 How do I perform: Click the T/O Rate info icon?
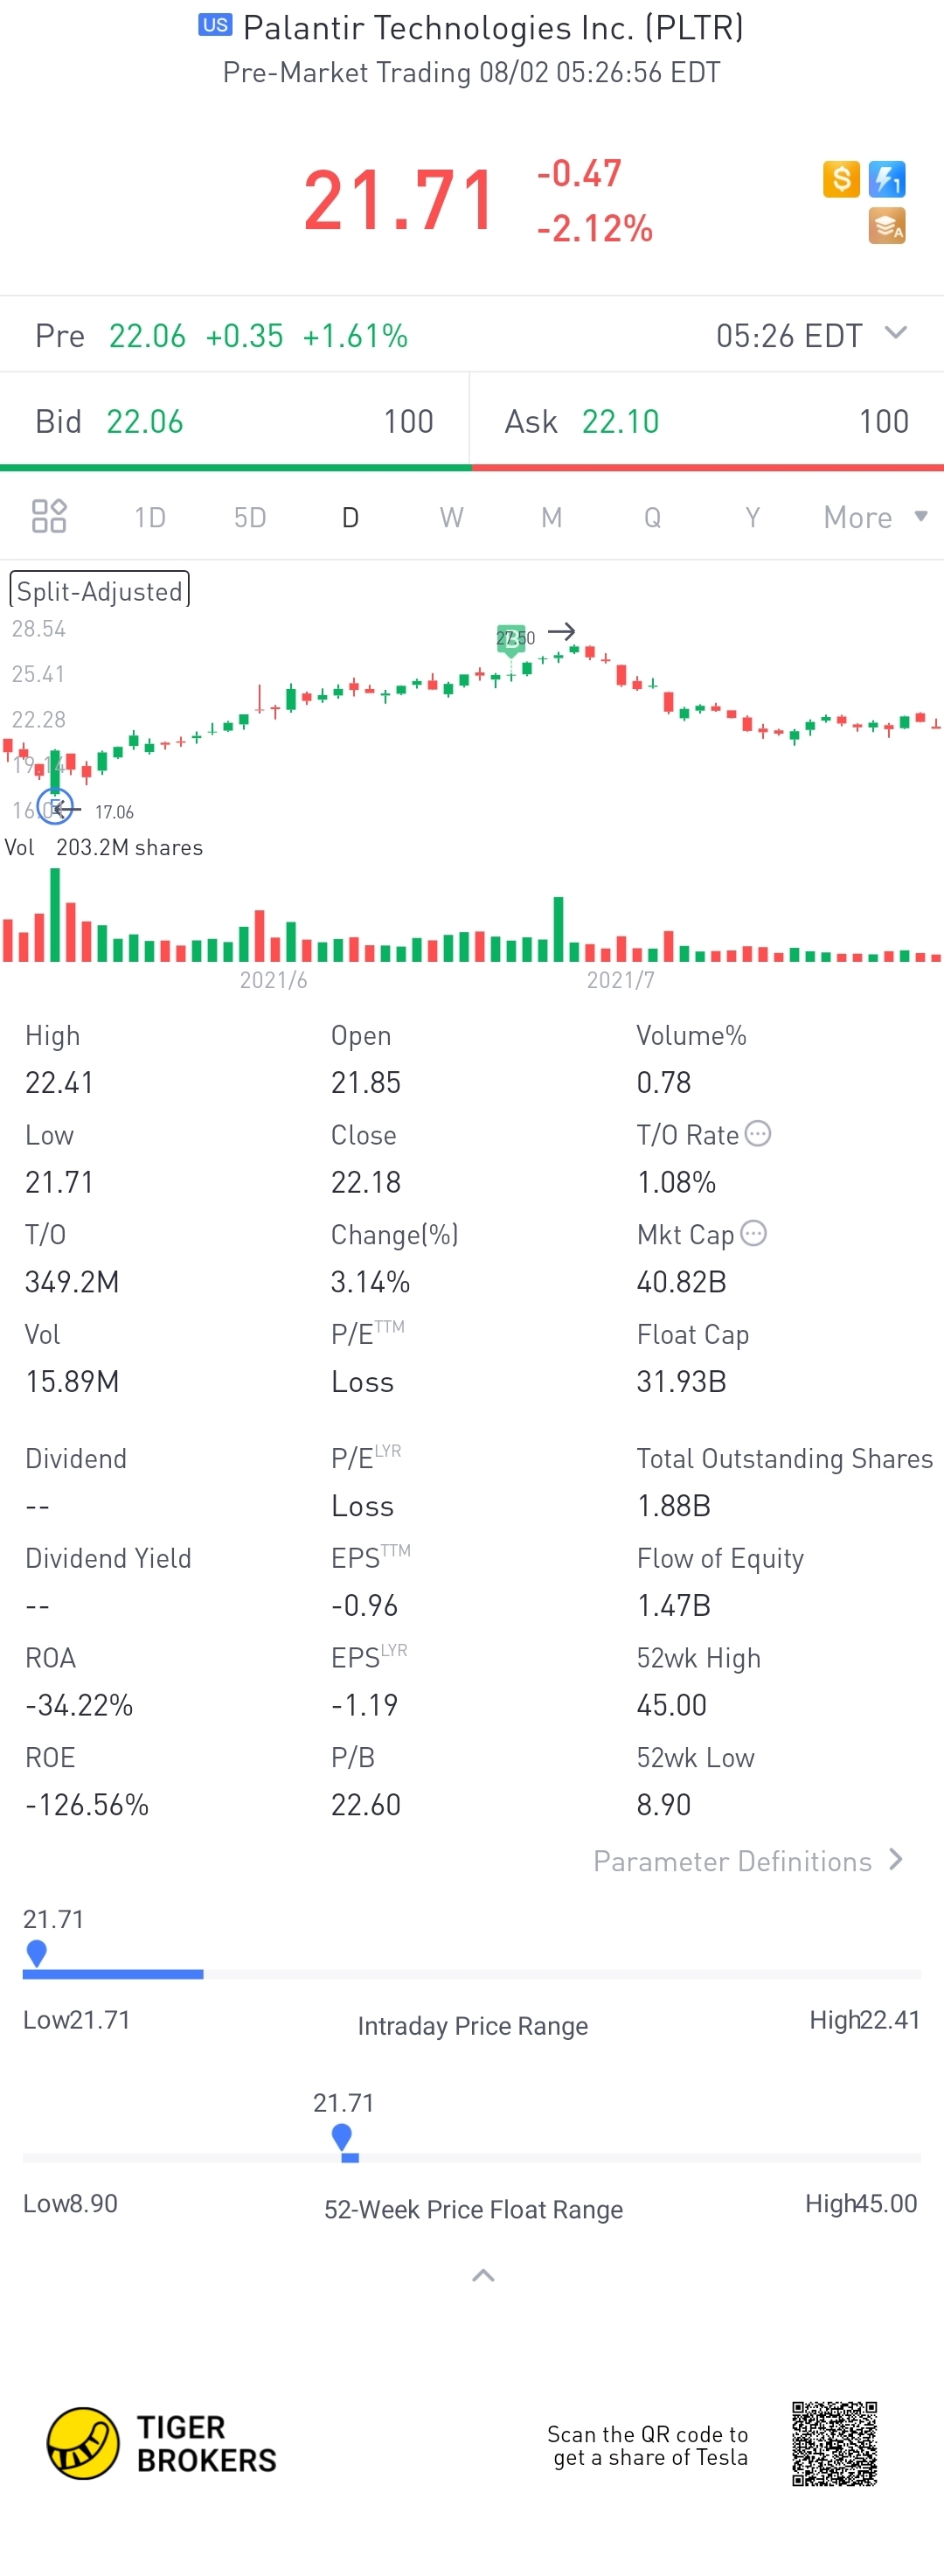click(758, 1134)
